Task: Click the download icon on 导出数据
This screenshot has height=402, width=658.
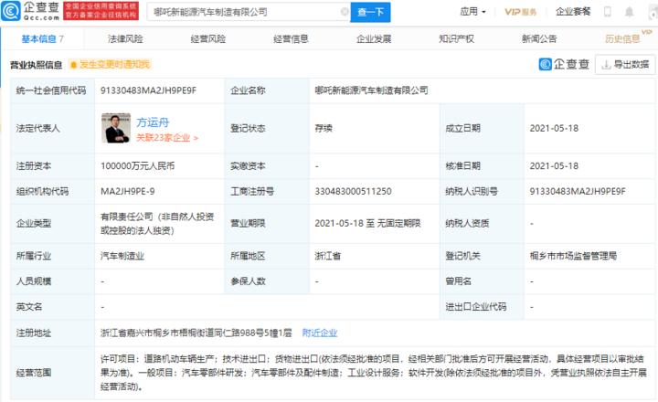Action: click(608, 64)
